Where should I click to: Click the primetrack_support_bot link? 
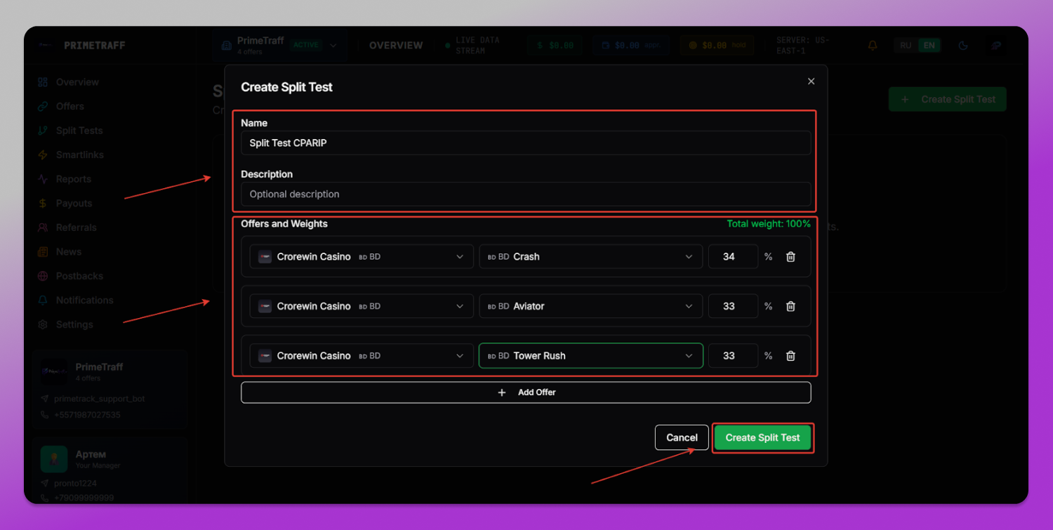pyautogui.click(x=100, y=399)
